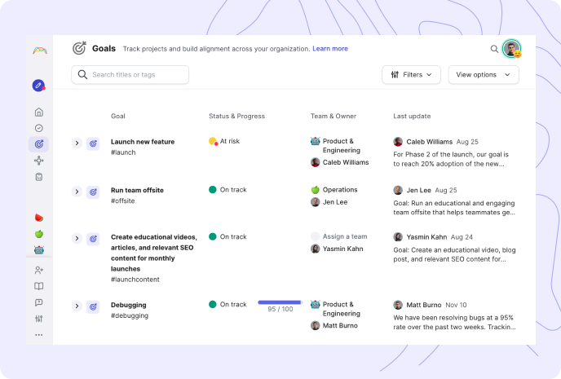This screenshot has width=561, height=379.
Task: Open the Home icon in the sidebar
Action: tap(39, 112)
